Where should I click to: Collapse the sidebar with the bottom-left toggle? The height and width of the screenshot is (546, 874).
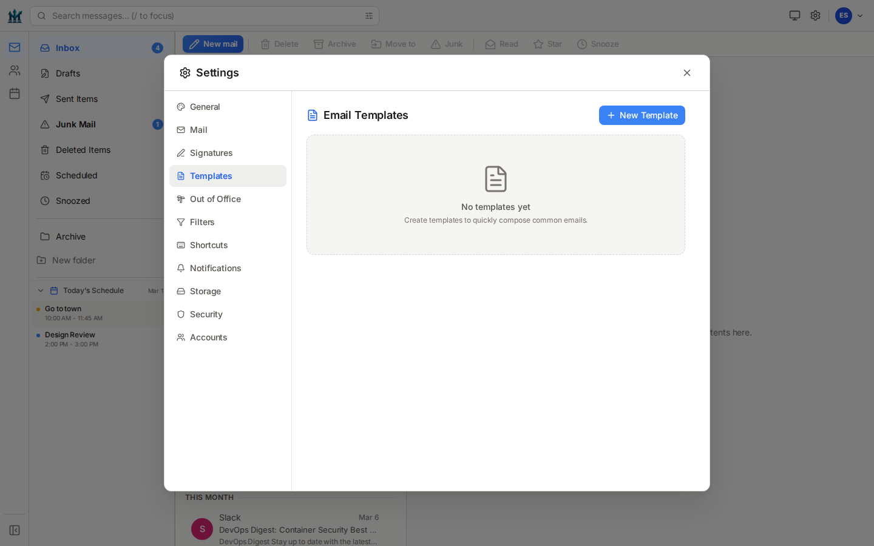click(14, 530)
